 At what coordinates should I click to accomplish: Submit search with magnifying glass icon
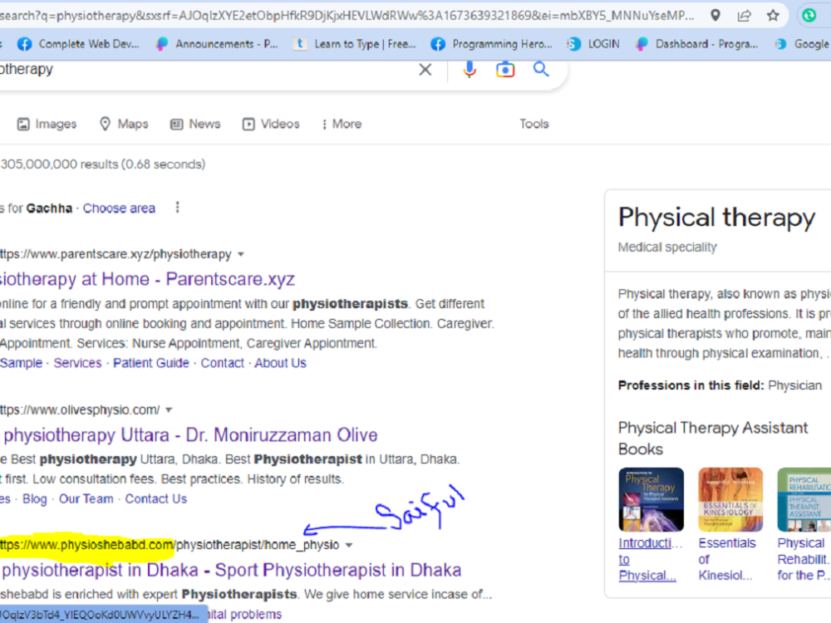tap(541, 69)
